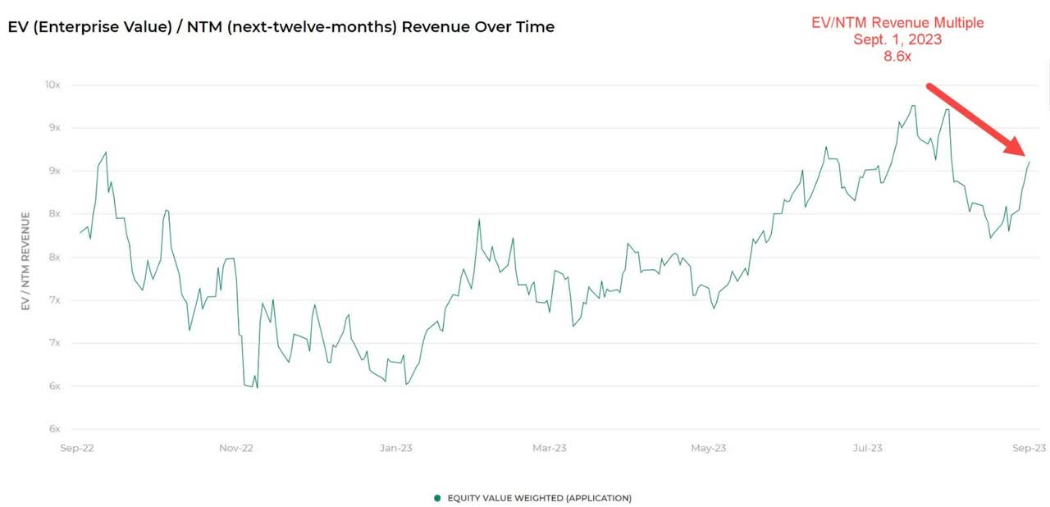Click the line's peak near Jul-23

(x=913, y=105)
